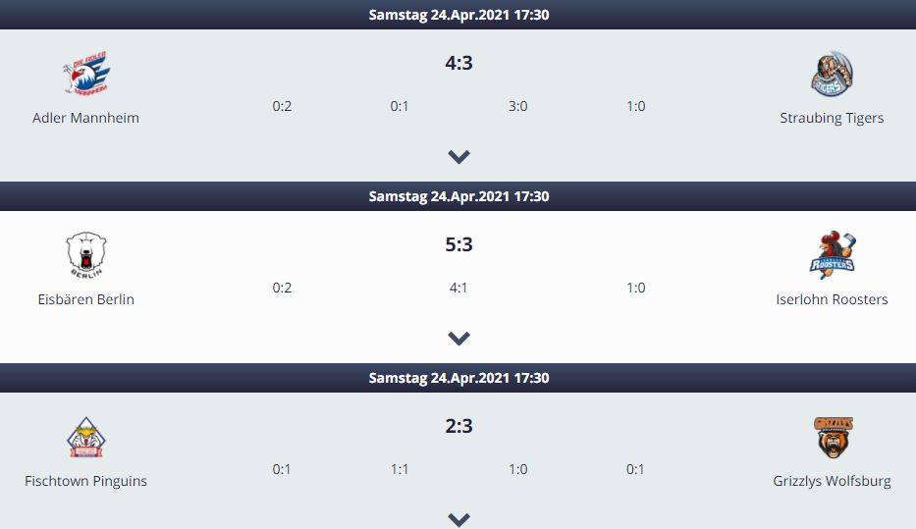Select the 2:3 final score
This screenshot has width=916, height=529.
coord(458,426)
